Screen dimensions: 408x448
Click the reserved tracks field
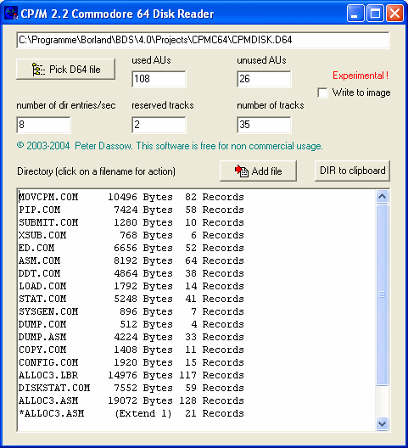click(159, 125)
